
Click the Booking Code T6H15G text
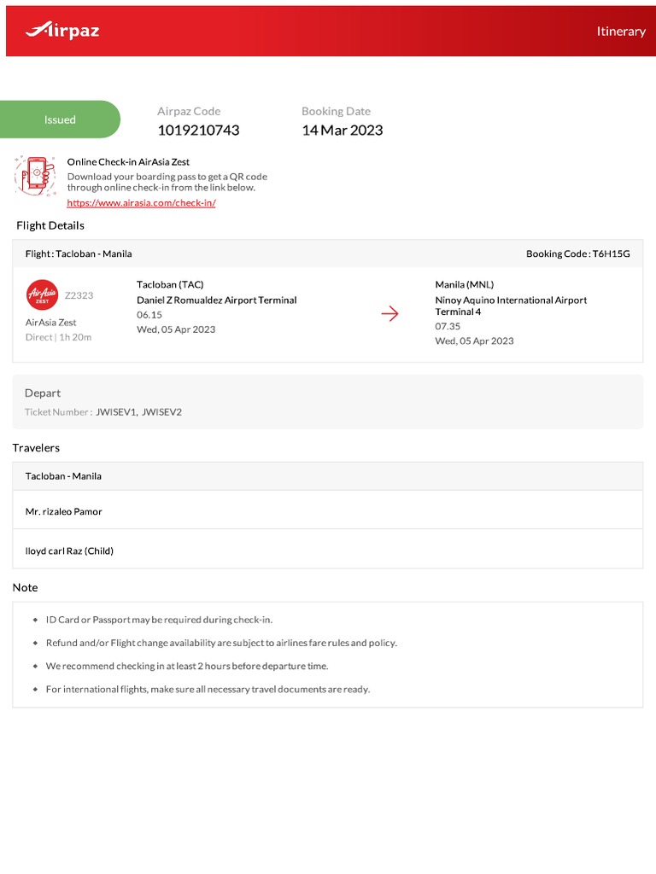[x=578, y=253]
